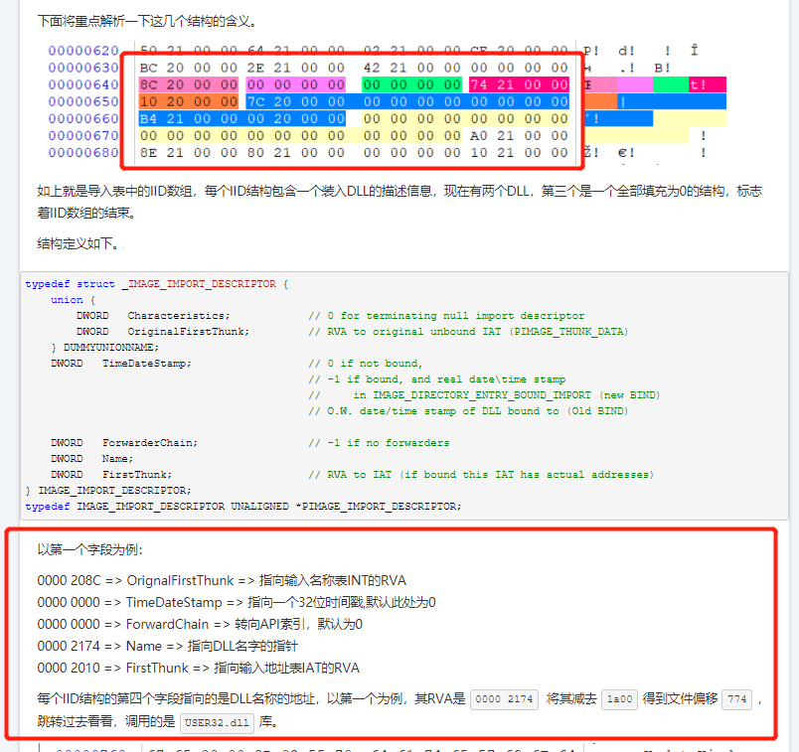Click comment 'O.W. date/time stamp of DLL bound to'
This screenshot has height=752, width=799.
(x=468, y=410)
